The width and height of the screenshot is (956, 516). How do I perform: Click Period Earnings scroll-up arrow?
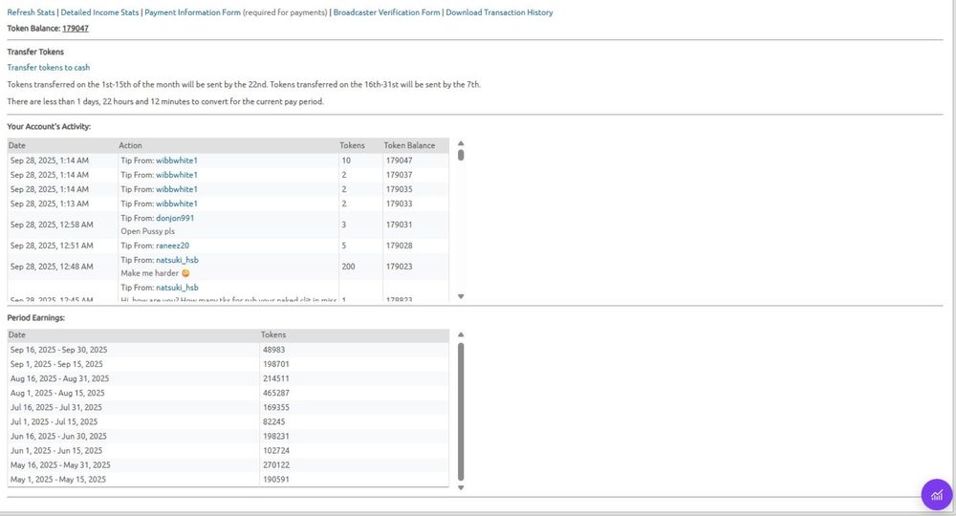coord(461,334)
